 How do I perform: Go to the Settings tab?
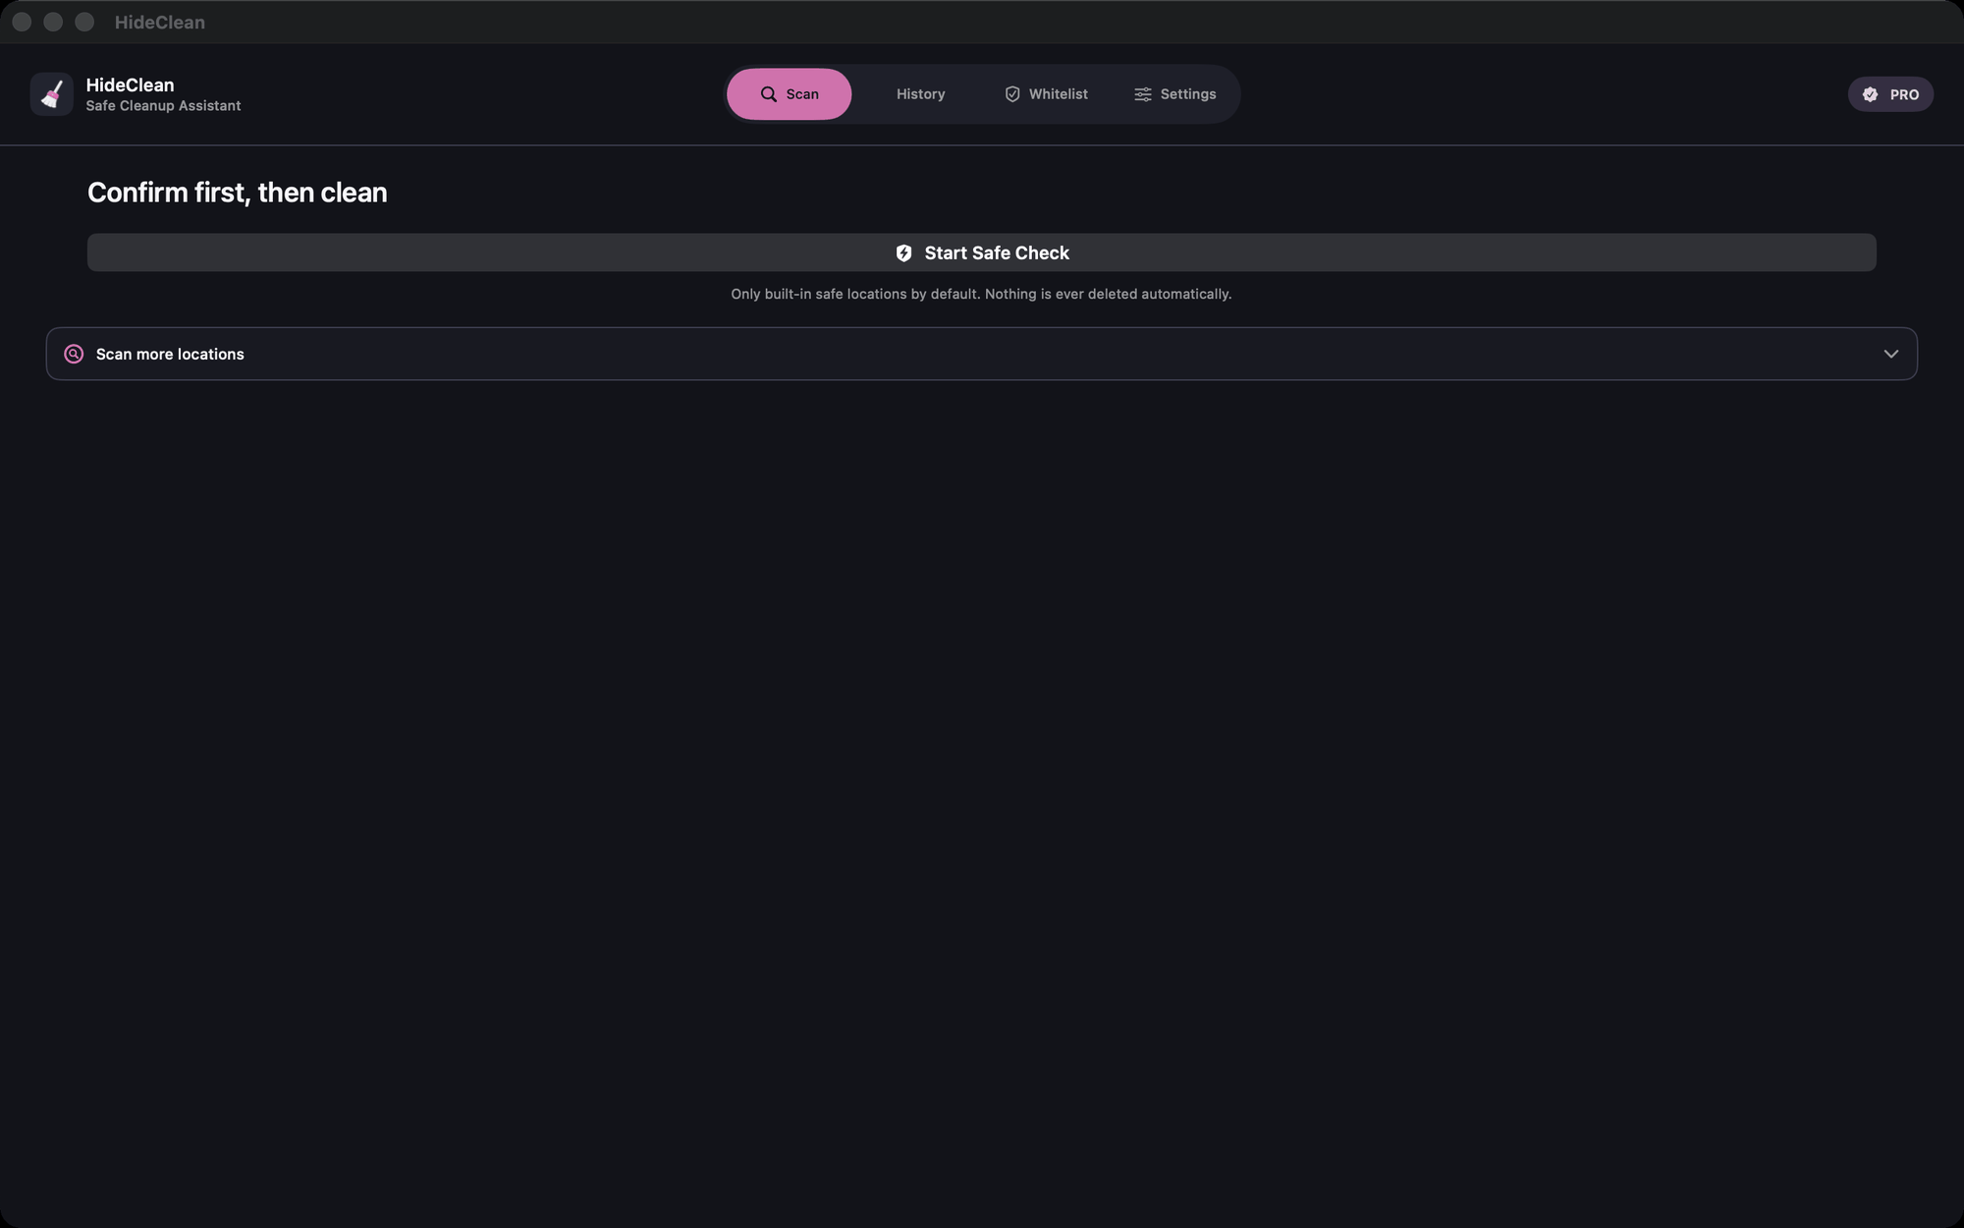point(1175,94)
